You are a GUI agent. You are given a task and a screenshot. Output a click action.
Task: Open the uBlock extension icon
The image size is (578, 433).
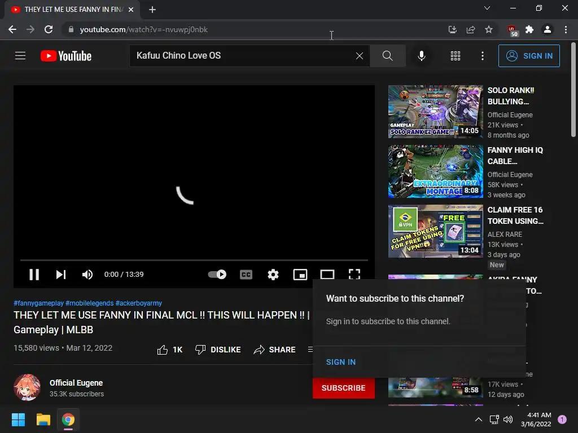point(513,30)
